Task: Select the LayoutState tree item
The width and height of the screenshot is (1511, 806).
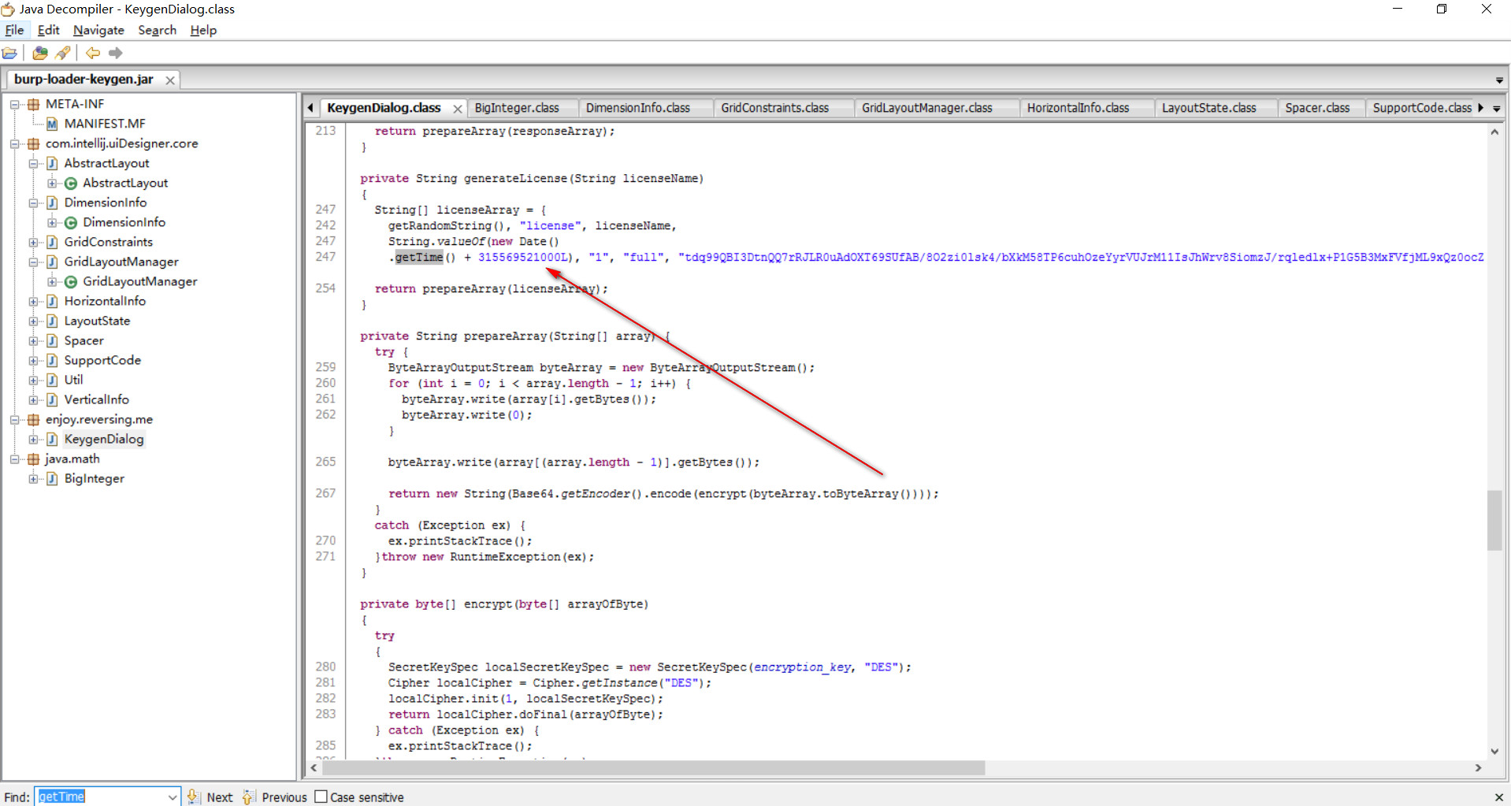Action: point(97,321)
